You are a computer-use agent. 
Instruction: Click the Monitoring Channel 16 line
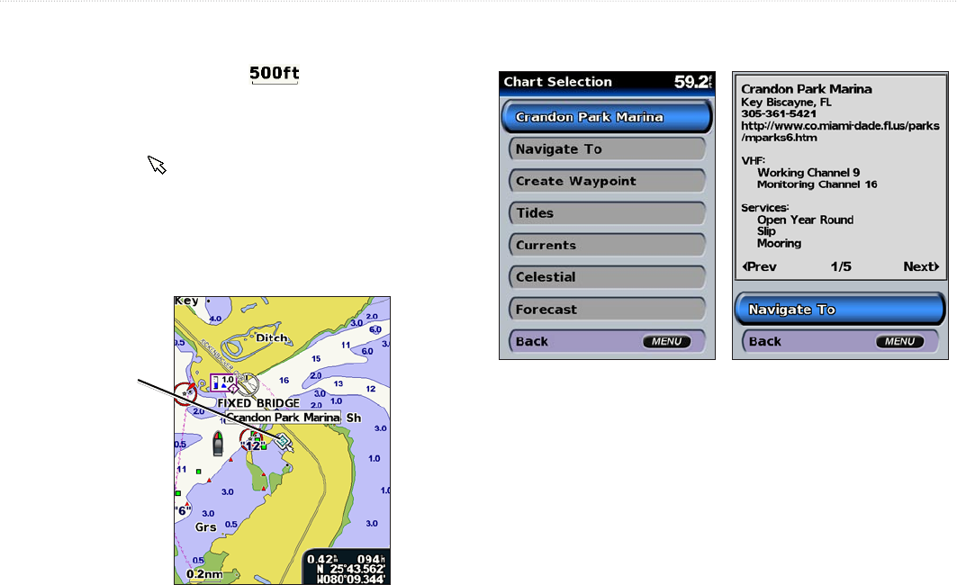click(817, 184)
